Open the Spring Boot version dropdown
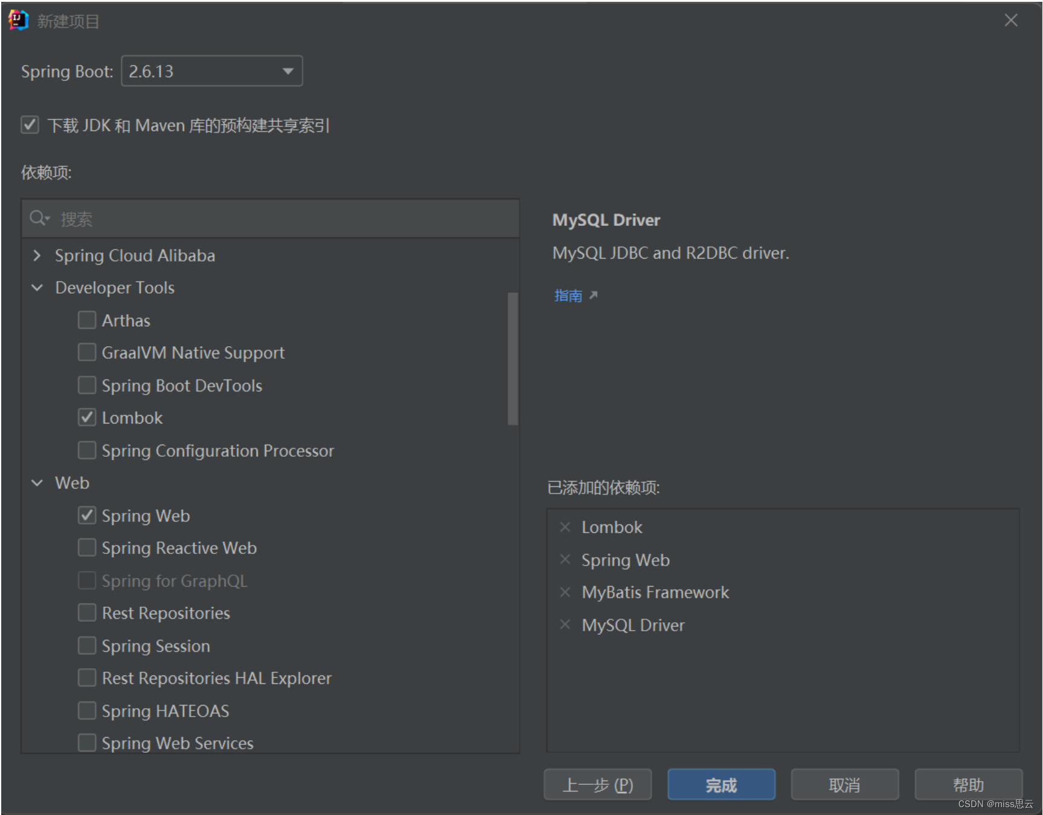The width and height of the screenshot is (1043, 815). tap(212, 71)
